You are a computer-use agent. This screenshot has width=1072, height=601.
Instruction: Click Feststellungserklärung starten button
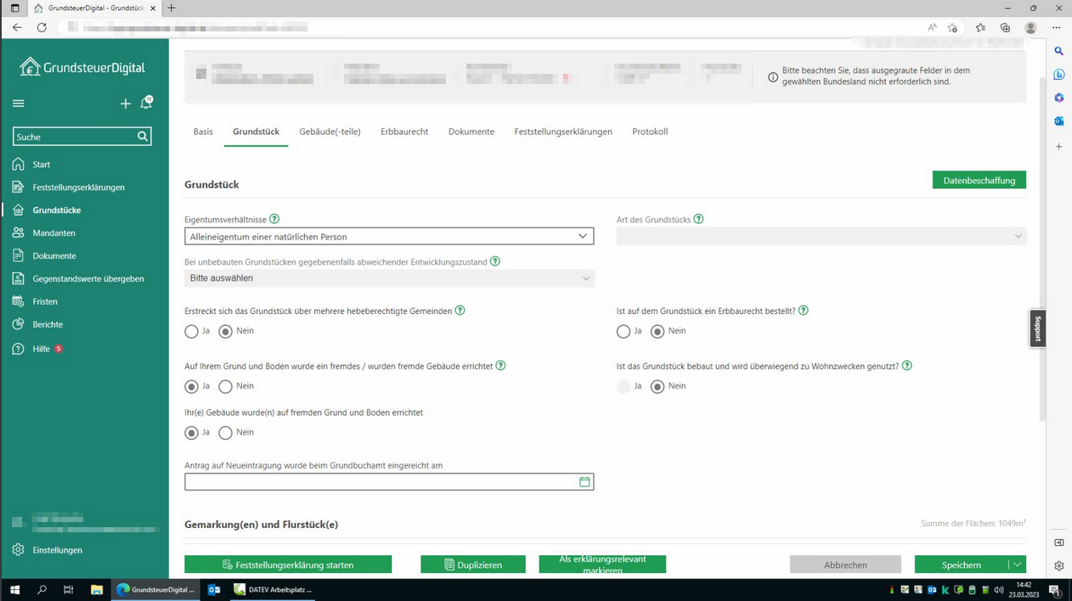(x=288, y=564)
